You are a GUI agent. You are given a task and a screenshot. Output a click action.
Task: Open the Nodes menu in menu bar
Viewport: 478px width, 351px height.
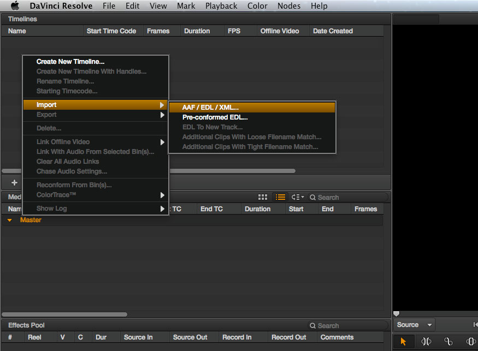(289, 6)
